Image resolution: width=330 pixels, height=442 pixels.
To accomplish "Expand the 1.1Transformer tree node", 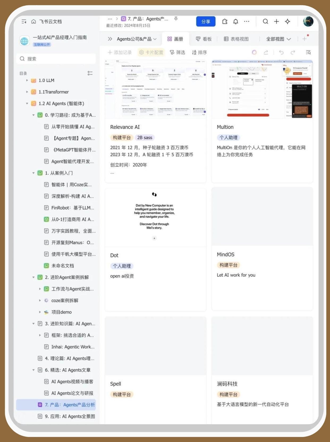I will coord(27,92).
